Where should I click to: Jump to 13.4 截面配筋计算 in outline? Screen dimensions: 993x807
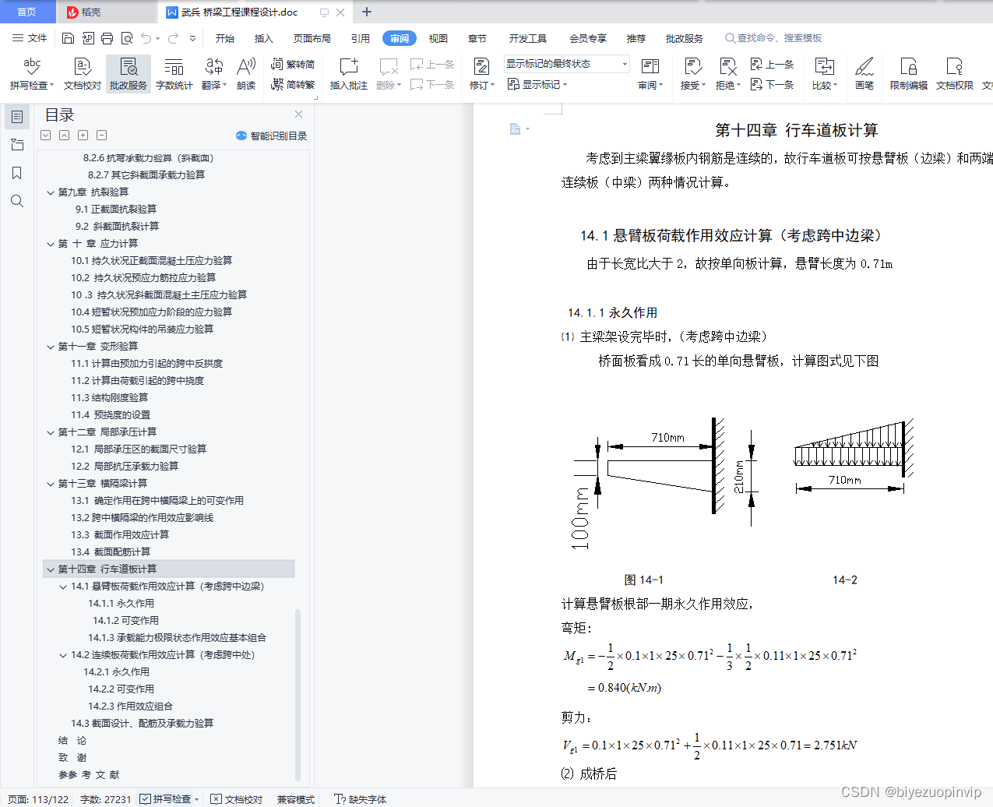[x=111, y=552]
